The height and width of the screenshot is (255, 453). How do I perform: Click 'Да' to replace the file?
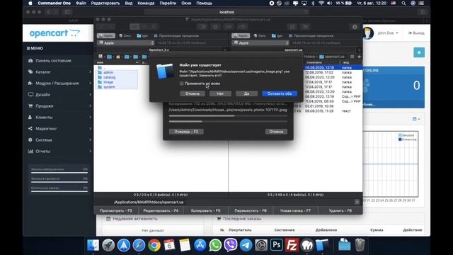point(246,93)
